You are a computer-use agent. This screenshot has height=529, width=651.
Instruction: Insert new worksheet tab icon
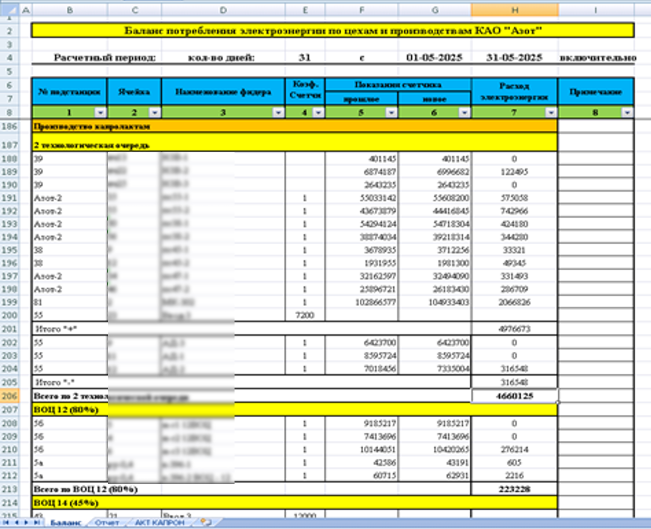coord(206,522)
